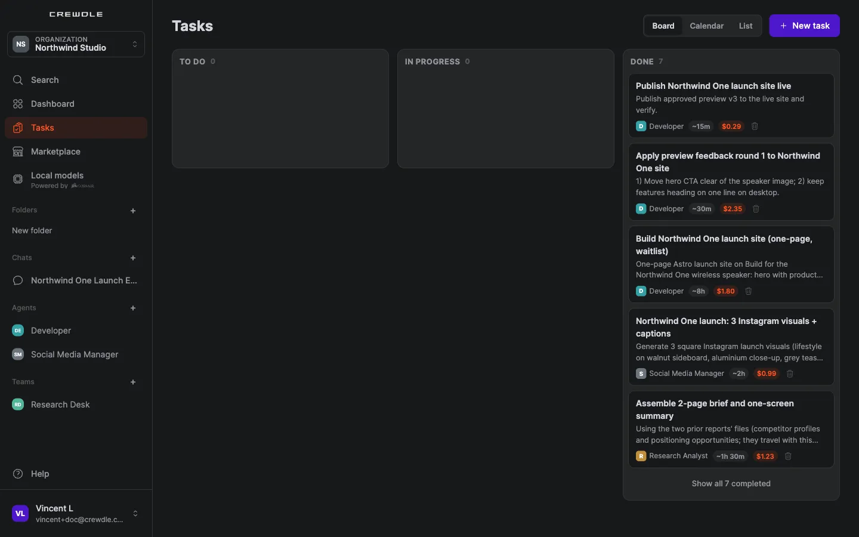Screen dimensions: 859x537
Task: Click the $0.29 cost badge
Action: point(731,126)
